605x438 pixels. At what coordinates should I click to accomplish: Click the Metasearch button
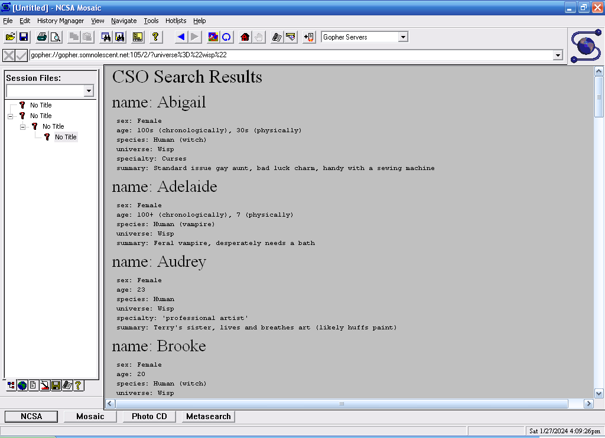pyautogui.click(x=208, y=417)
